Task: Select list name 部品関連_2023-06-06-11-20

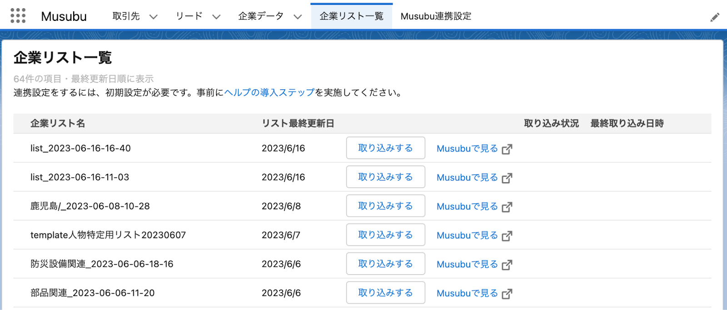Action: coord(93,293)
